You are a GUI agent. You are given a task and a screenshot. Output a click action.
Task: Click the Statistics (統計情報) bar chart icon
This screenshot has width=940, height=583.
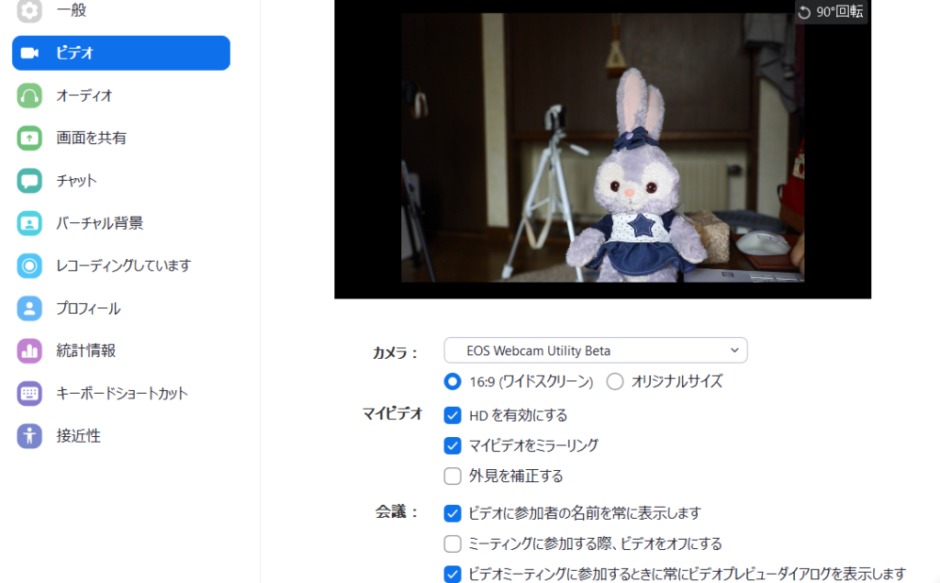(x=29, y=351)
